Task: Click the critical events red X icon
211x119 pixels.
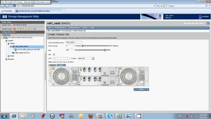Action: [15, 29]
